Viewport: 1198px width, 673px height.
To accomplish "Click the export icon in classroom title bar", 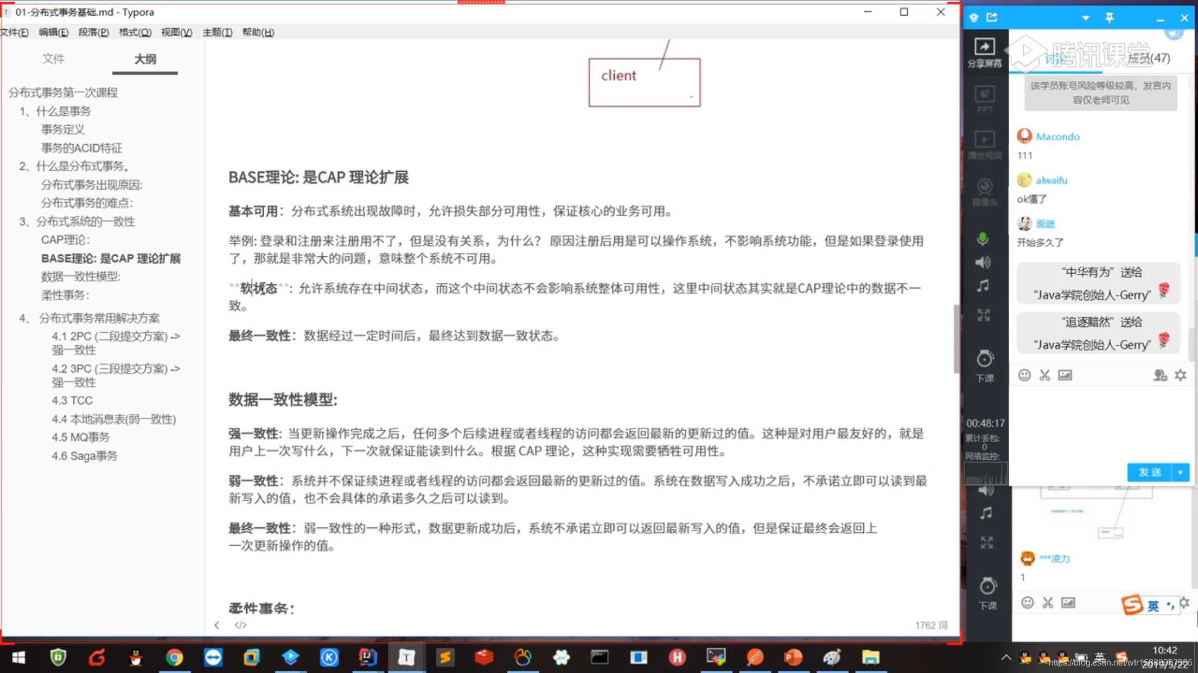I will (x=992, y=17).
